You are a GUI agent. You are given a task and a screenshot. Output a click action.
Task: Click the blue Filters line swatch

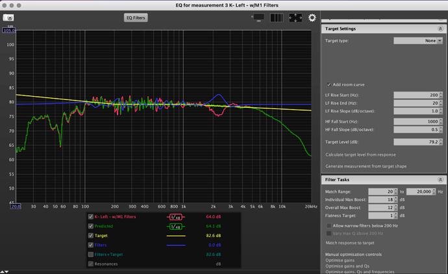click(176, 245)
